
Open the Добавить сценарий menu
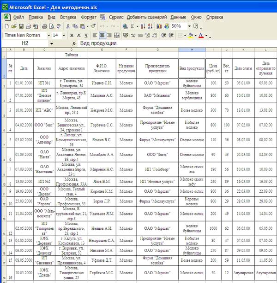pyautogui.click(x=147, y=17)
